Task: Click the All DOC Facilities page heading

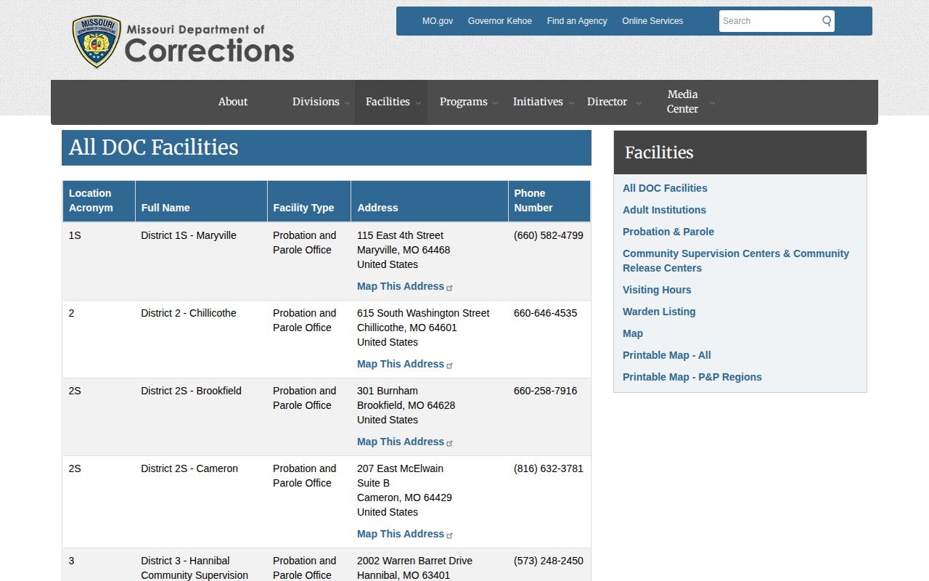Action: (327, 147)
